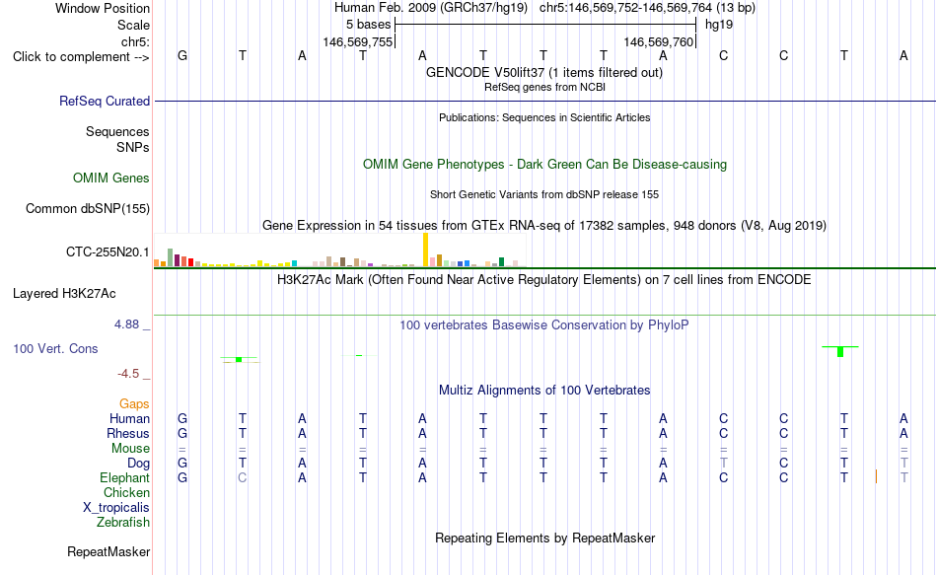Image resolution: width=937 pixels, height=575 pixels.
Task: Click the H3K27Ac Mark track title
Action: [x=544, y=280]
